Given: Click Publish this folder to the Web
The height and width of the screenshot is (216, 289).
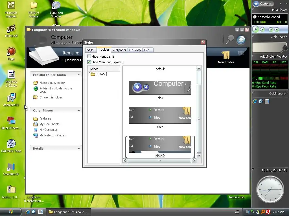Looking at the screenshot, I should [56, 90].
